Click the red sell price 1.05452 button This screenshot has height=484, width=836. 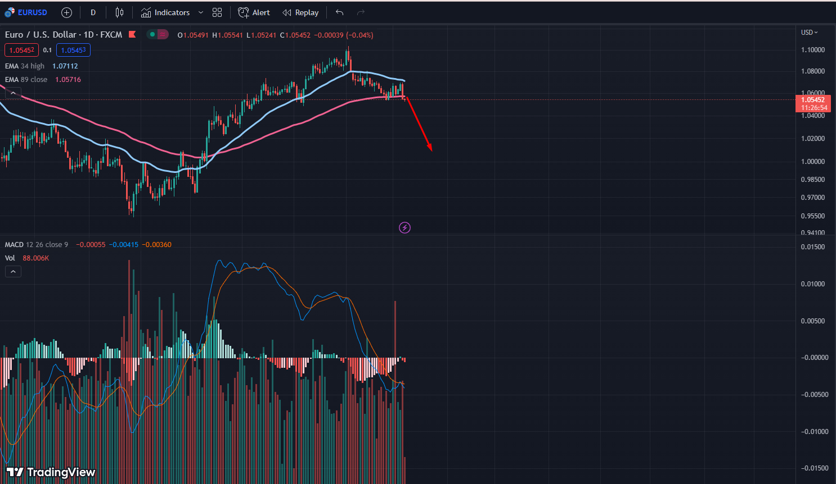click(21, 50)
